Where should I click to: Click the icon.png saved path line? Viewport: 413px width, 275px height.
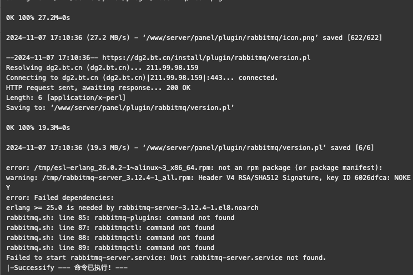pyautogui.click(x=194, y=38)
